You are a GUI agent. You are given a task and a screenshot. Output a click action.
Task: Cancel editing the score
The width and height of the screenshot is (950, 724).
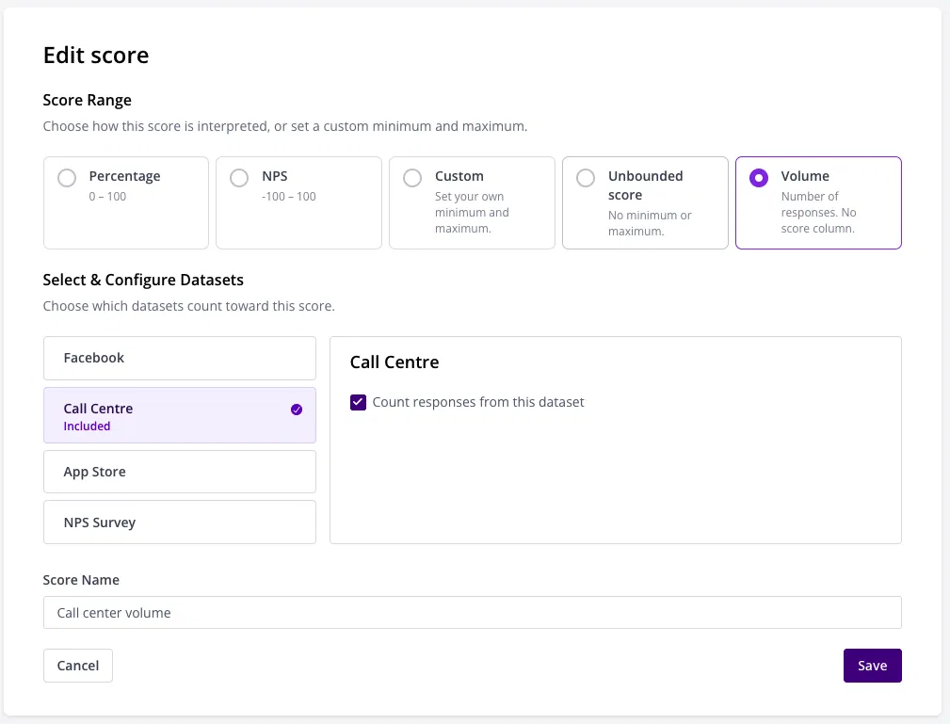pos(78,666)
